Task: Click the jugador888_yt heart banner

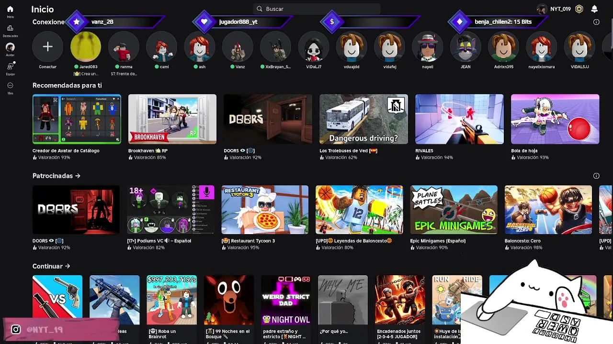Action: click(x=242, y=22)
